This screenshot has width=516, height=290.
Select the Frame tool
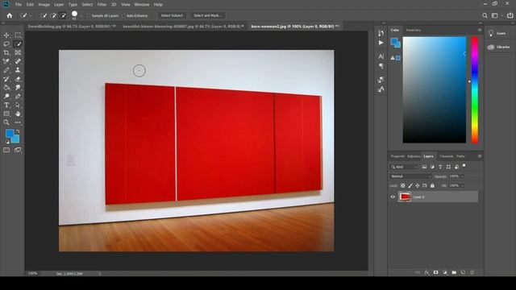[18, 52]
